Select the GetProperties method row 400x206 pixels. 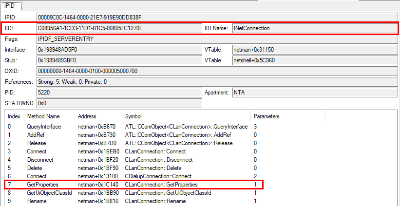43,185
